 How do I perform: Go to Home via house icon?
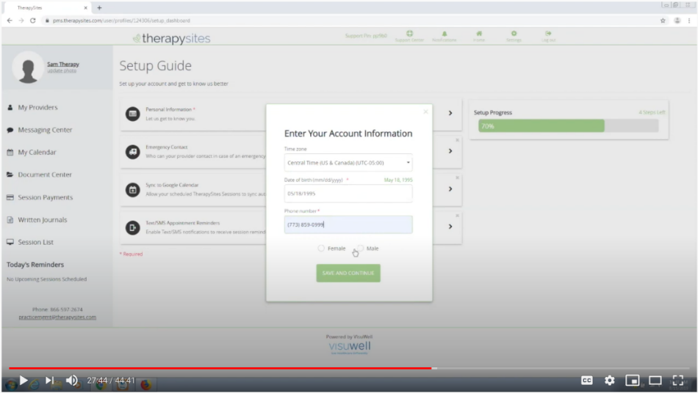click(479, 34)
